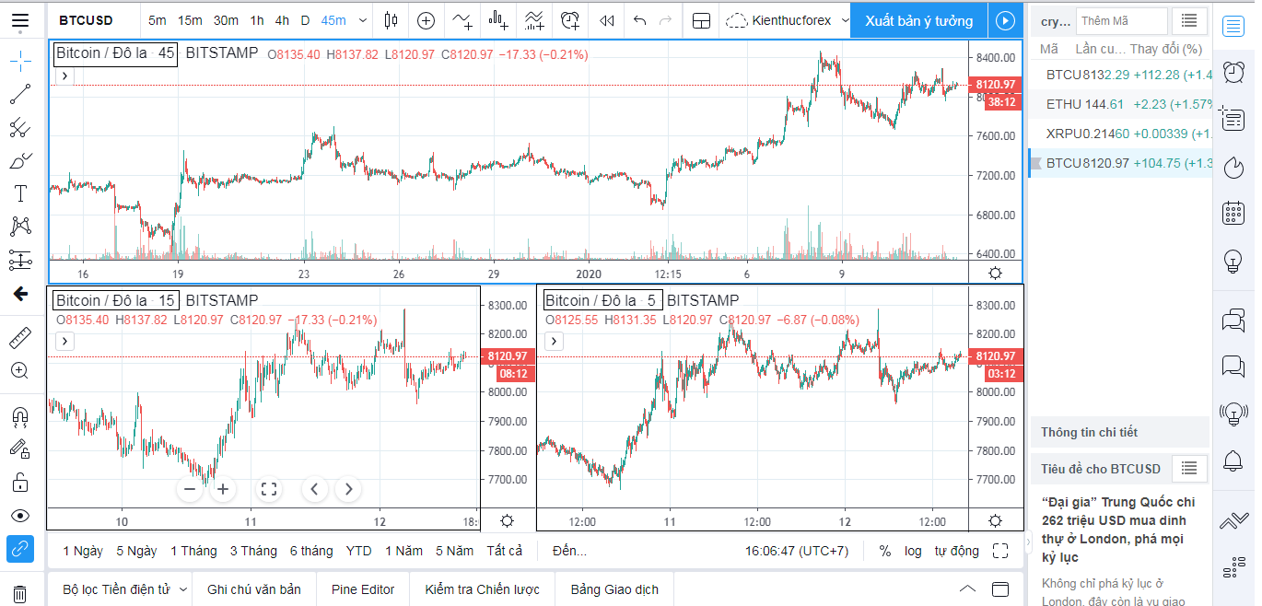Screen dimensions: 1262x606
Task: Select the 1 Tháng date range
Action: (193, 551)
